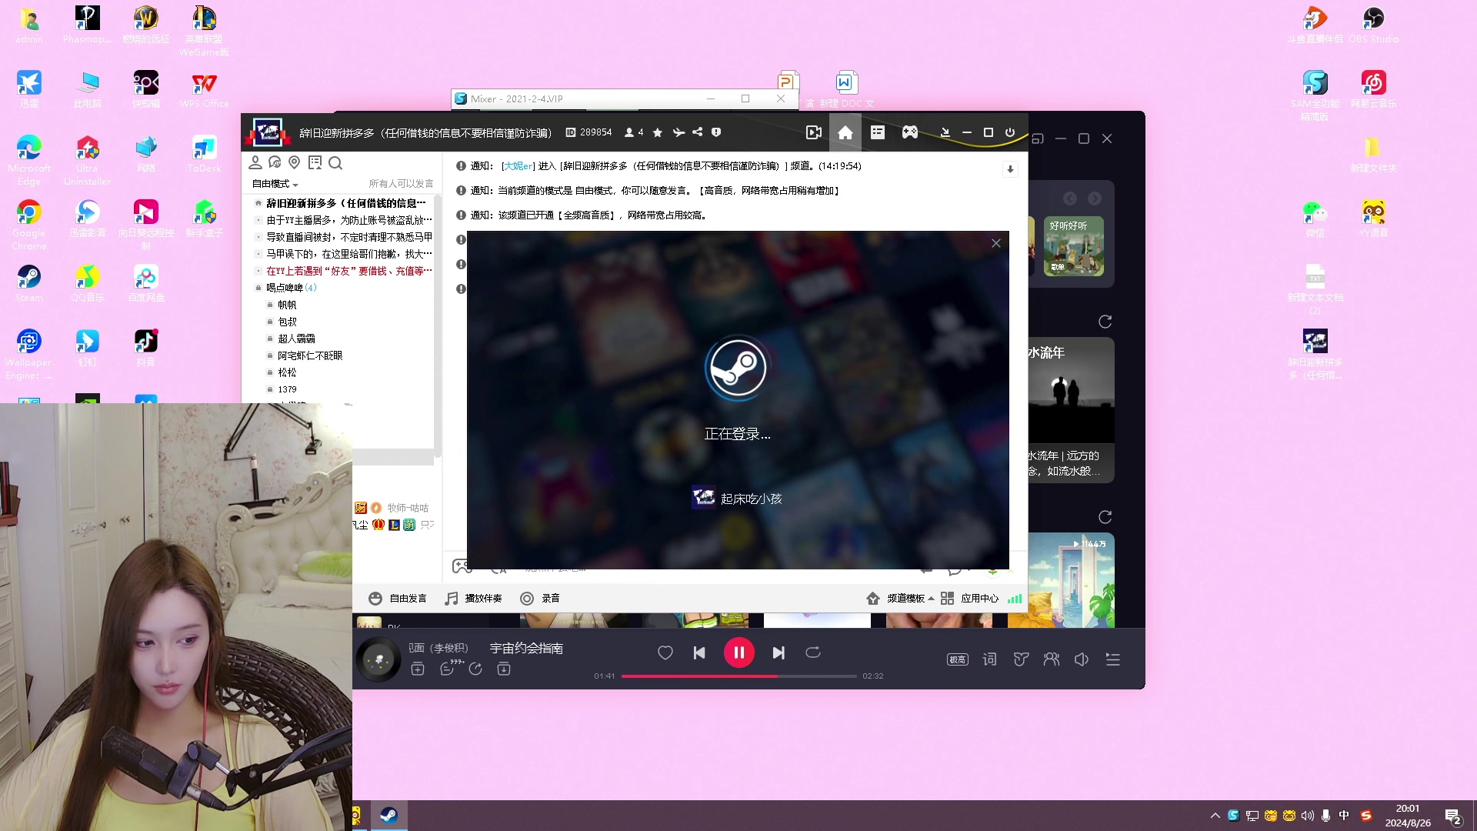Select user 超人霸霸 in channel tree
This screenshot has width=1477, height=831.
click(296, 339)
